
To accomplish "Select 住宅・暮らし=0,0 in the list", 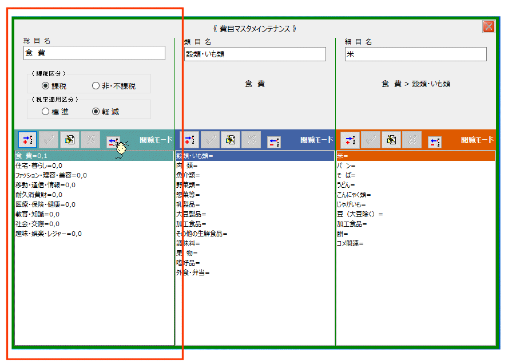I will [x=94, y=165].
